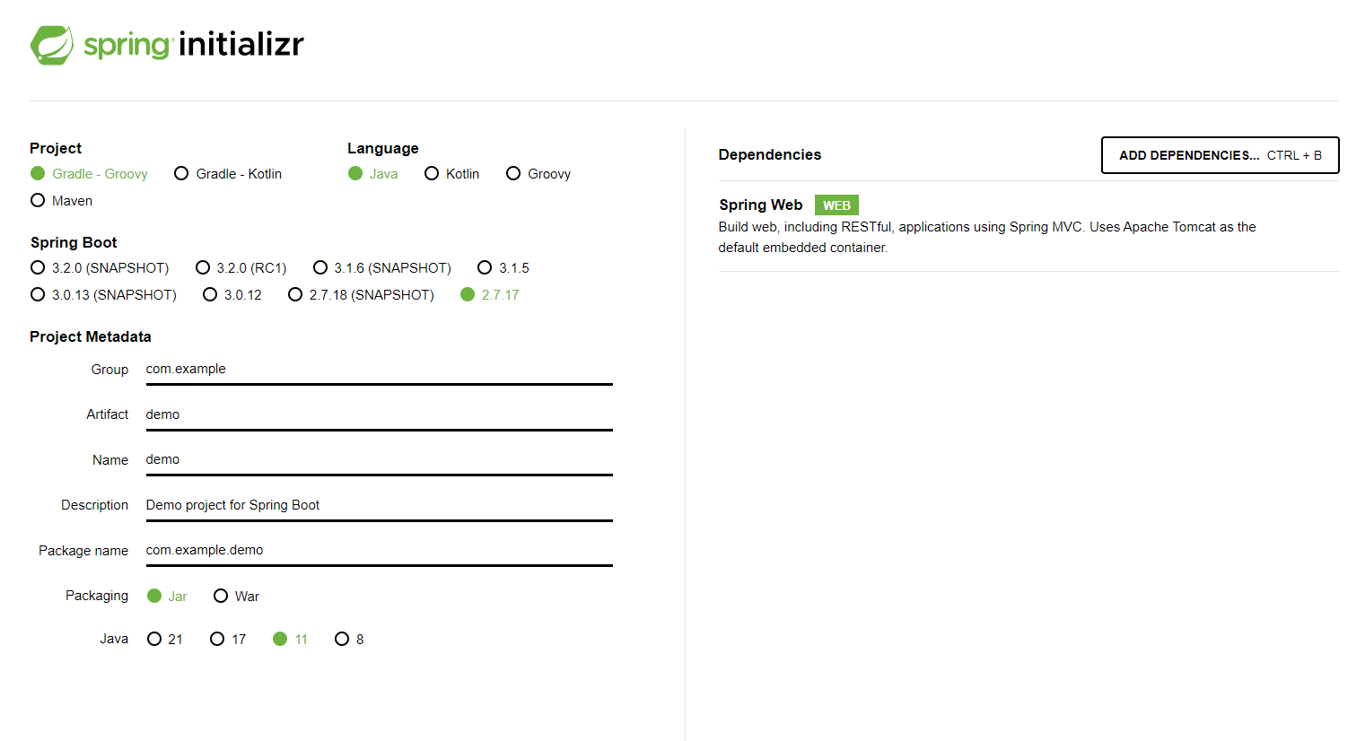This screenshot has height=741, width=1365.
Task: Select Spring Boot version 3.0.12
Action: pos(232,295)
